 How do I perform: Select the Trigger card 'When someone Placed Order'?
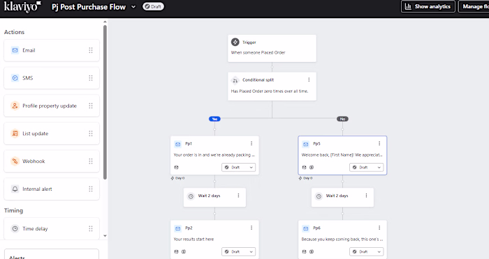272,48
